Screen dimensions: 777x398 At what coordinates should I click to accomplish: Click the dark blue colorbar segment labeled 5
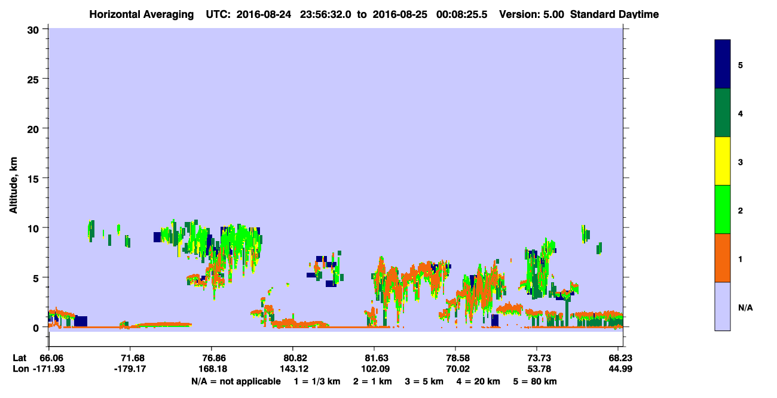tap(723, 64)
